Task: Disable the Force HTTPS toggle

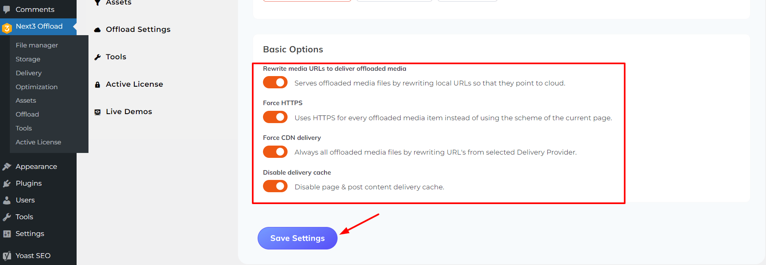Action: tap(275, 117)
